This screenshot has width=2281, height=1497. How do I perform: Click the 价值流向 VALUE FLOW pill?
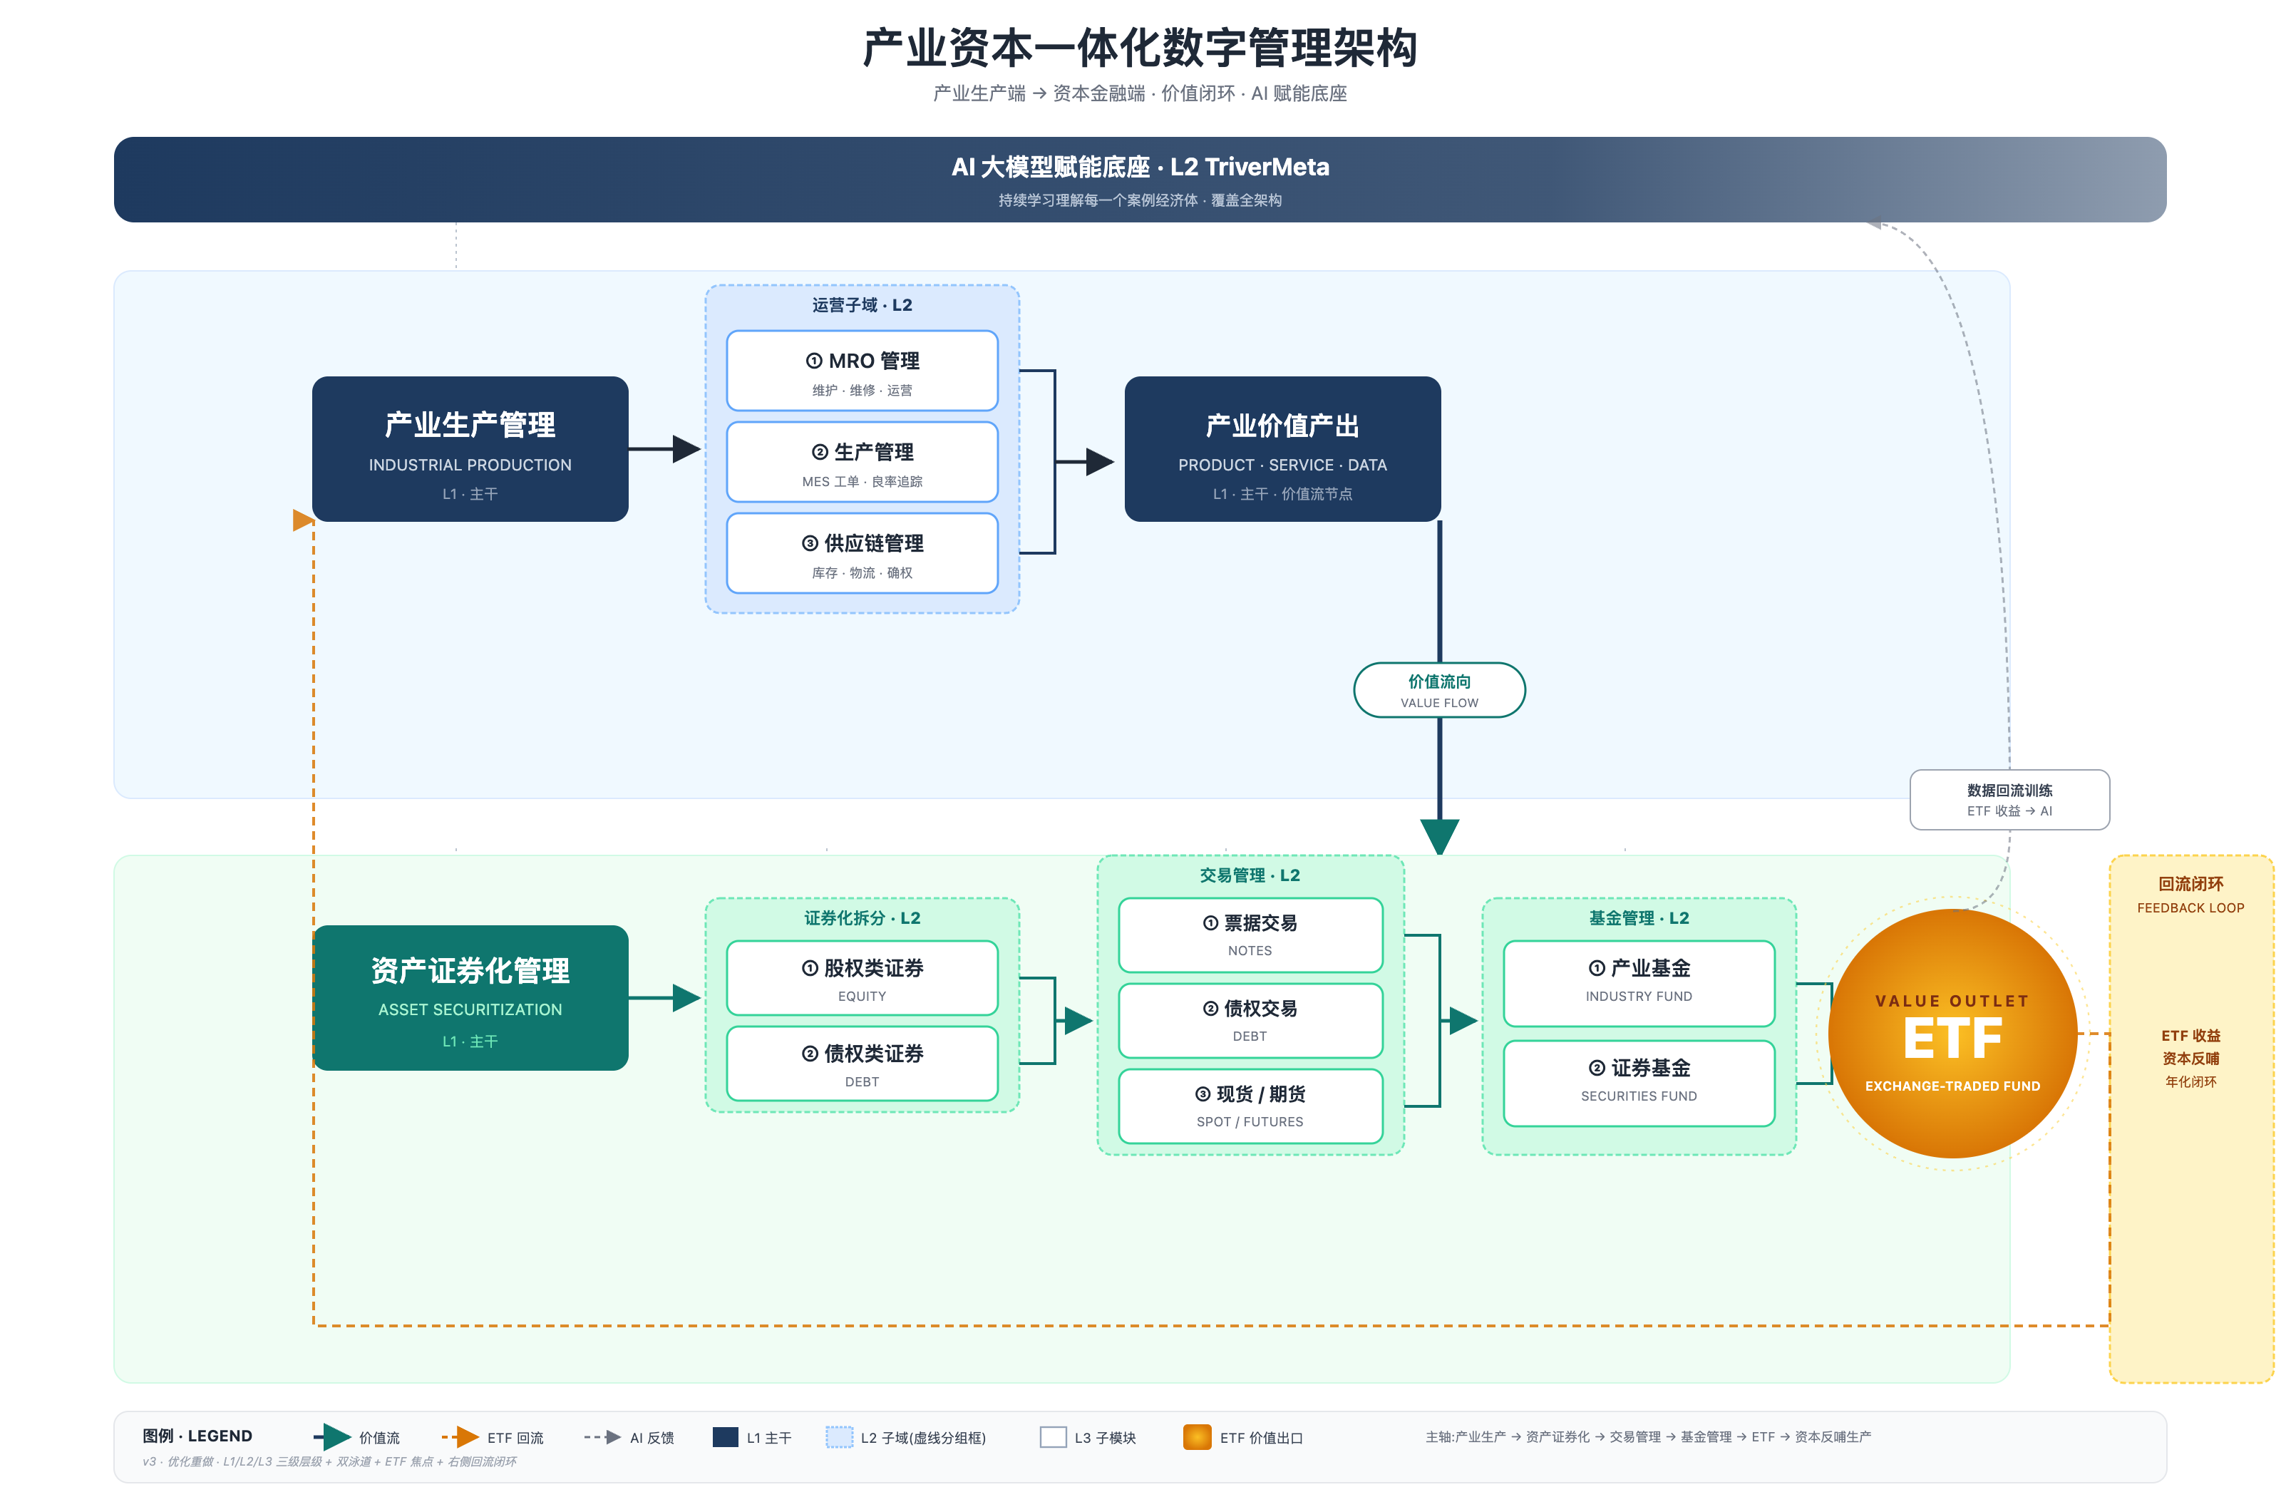click(x=1438, y=690)
